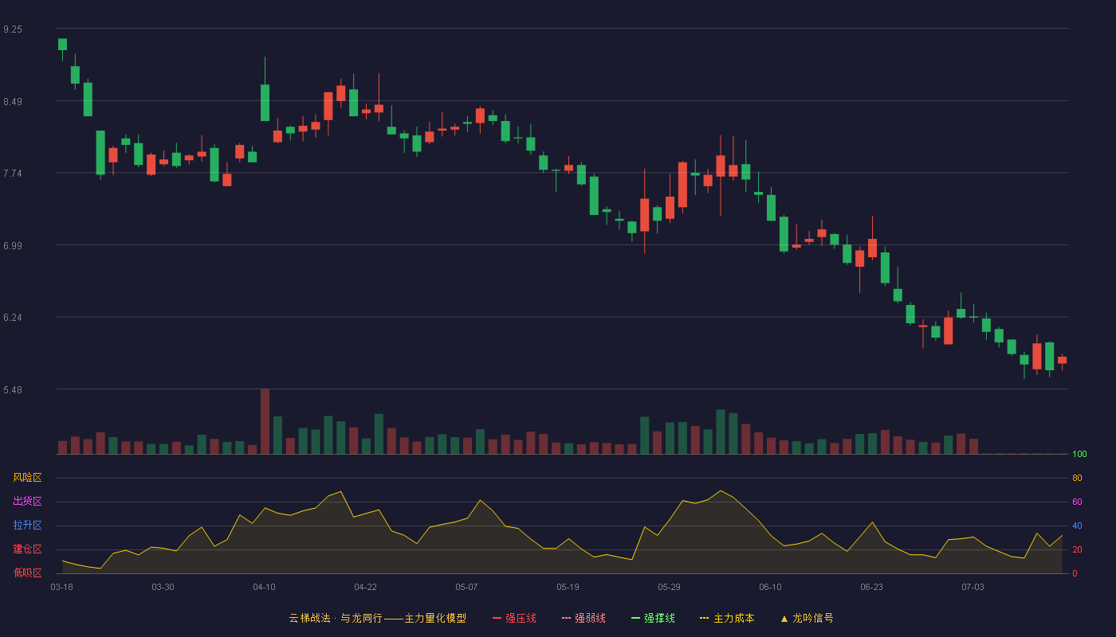The image size is (1116, 637).
Task: Select the tallest red volume bar at 04-10
Action: point(265,421)
